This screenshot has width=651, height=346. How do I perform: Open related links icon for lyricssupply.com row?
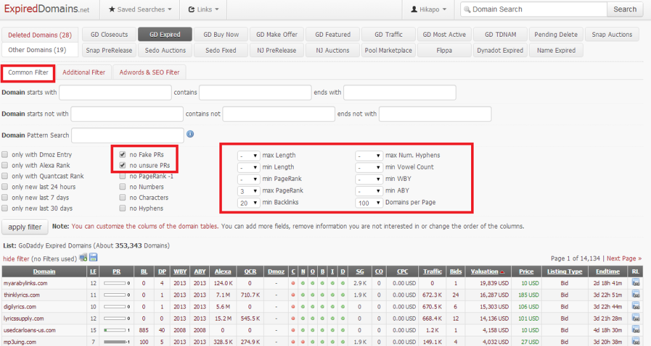(x=636, y=318)
